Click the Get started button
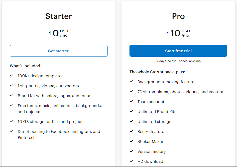The width and height of the screenshot is (237, 167). pyautogui.click(x=58, y=51)
